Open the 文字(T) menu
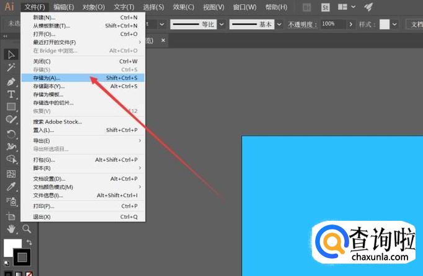 pyautogui.click(x=124, y=7)
